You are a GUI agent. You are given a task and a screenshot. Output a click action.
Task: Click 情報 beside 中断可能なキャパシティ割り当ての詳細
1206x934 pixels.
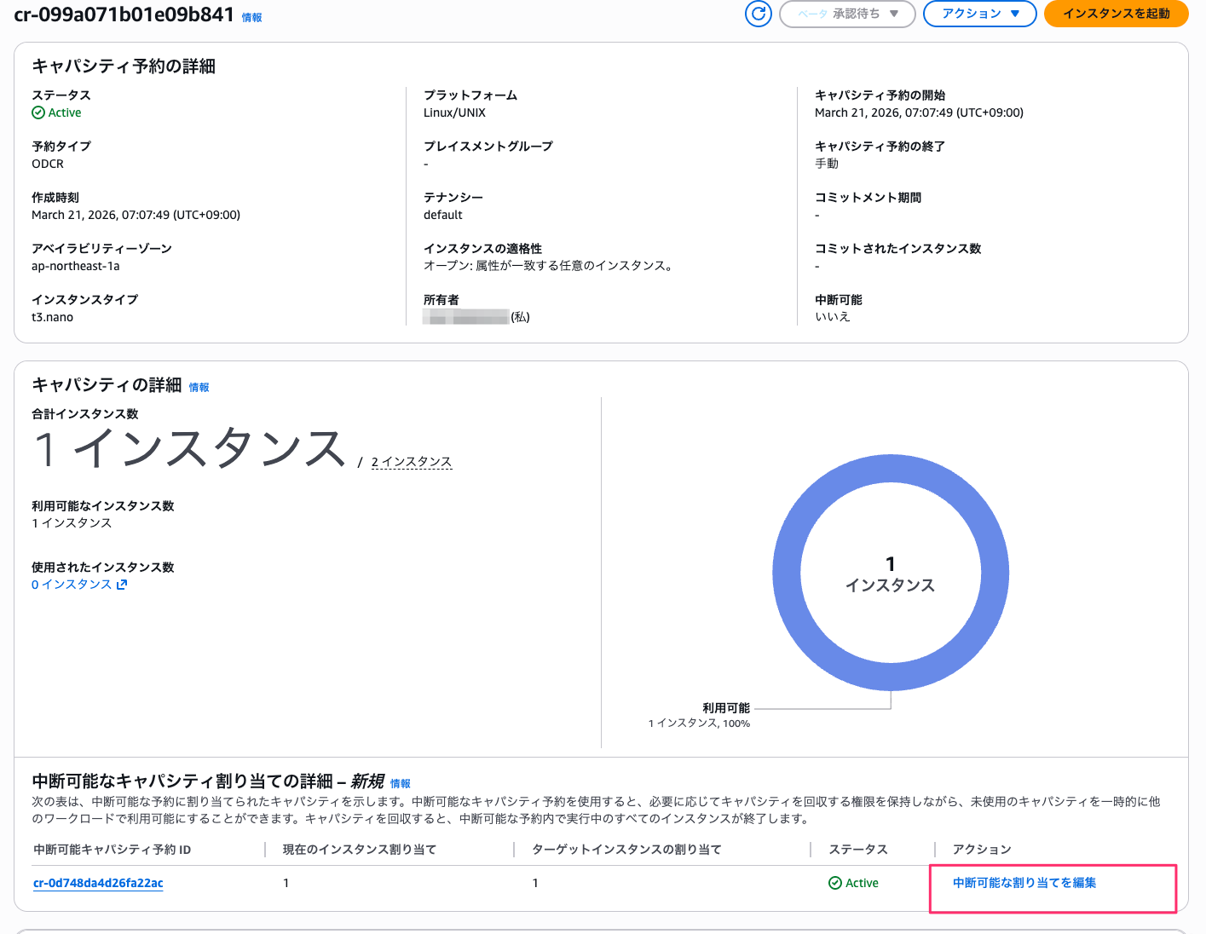[x=399, y=781]
